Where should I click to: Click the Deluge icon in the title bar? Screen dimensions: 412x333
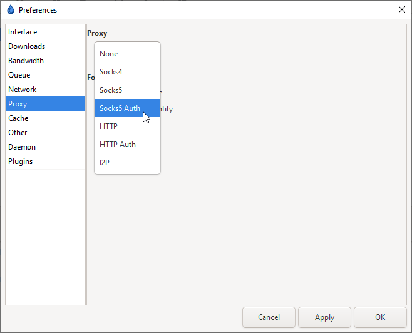click(10, 9)
